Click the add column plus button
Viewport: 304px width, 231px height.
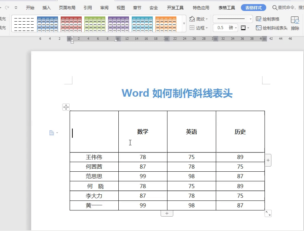268,160
